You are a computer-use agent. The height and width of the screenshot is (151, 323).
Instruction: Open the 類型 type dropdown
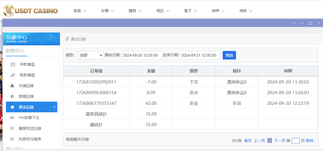pos(91,55)
